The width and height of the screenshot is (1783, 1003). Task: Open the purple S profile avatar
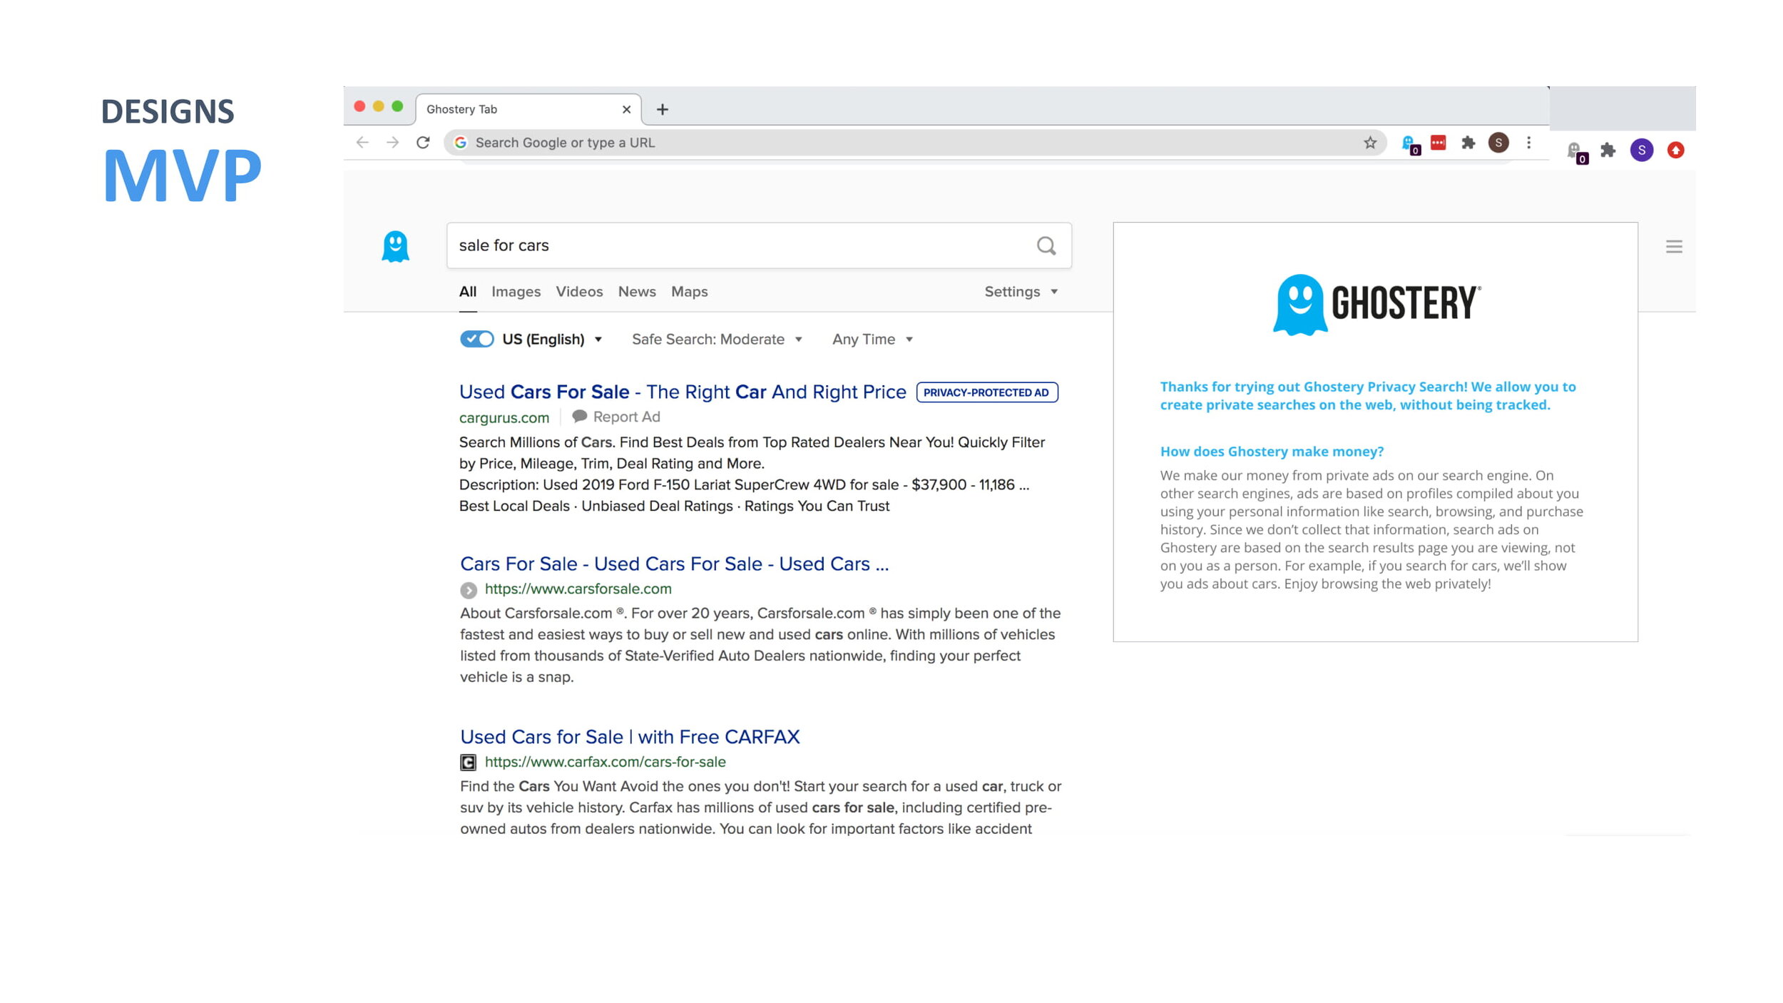pyautogui.click(x=1642, y=150)
